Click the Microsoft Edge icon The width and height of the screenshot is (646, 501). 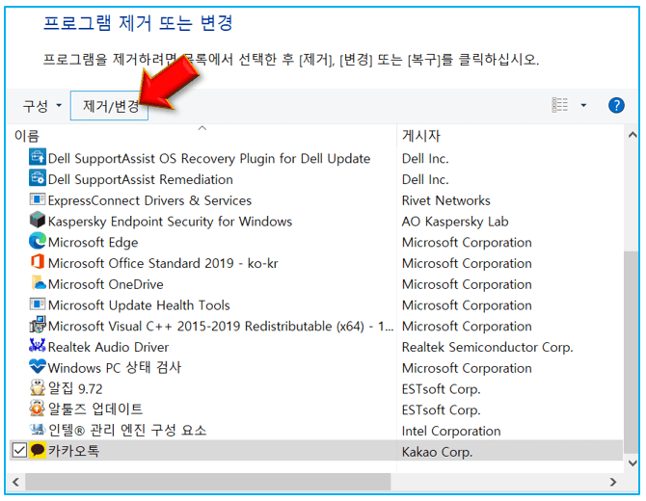(x=37, y=241)
